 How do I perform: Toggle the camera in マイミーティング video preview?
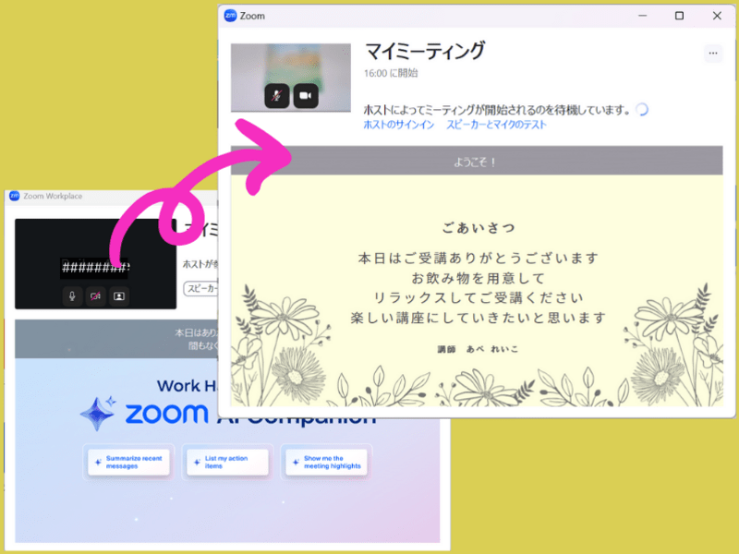(306, 96)
